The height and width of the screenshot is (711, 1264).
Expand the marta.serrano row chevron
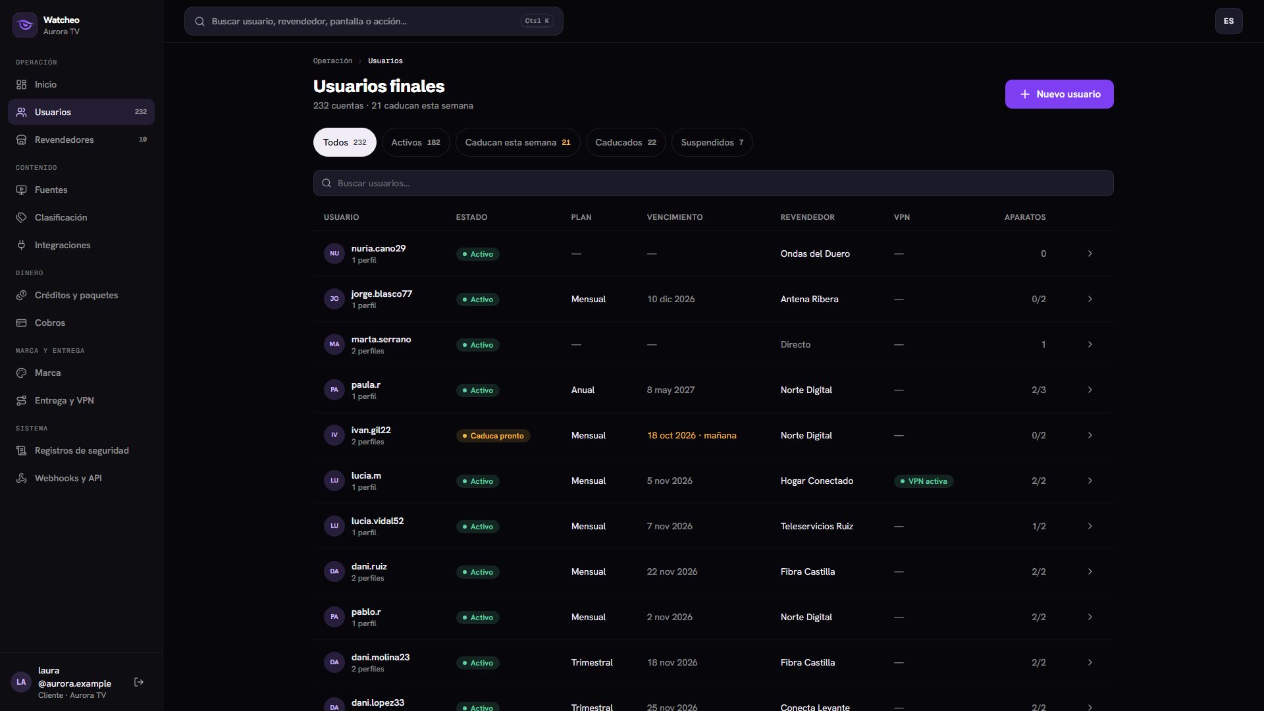coord(1090,344)
